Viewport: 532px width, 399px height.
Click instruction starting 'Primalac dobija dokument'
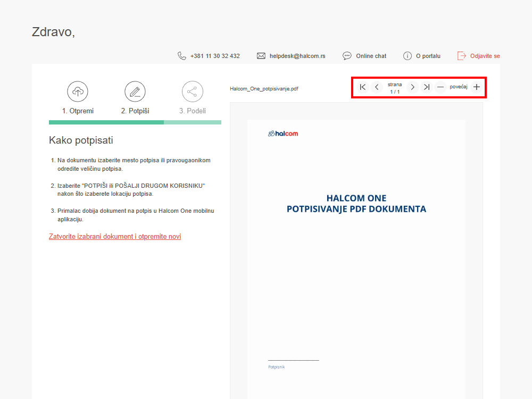[136, 215]
